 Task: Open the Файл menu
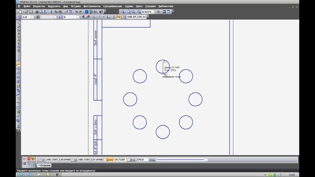[27, 6]
